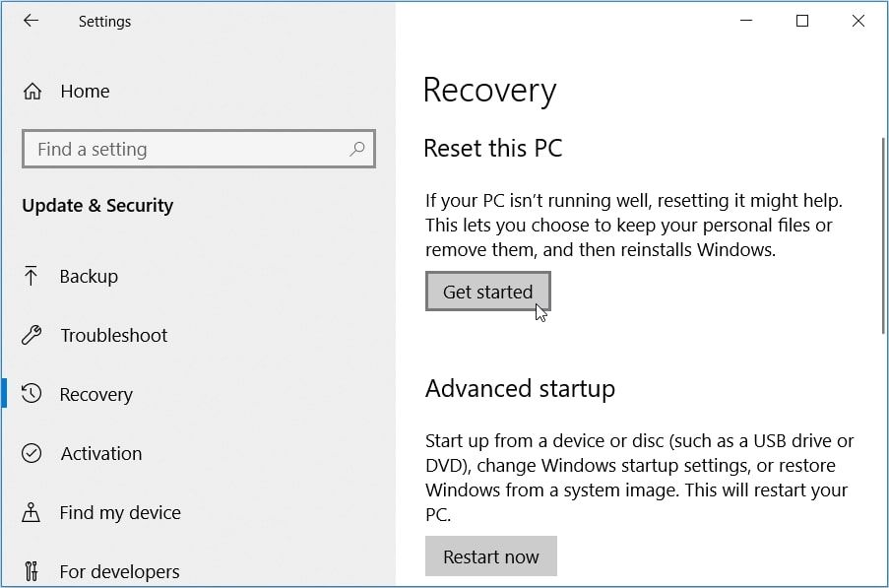Switch to the Troubleshoot section

112,335
